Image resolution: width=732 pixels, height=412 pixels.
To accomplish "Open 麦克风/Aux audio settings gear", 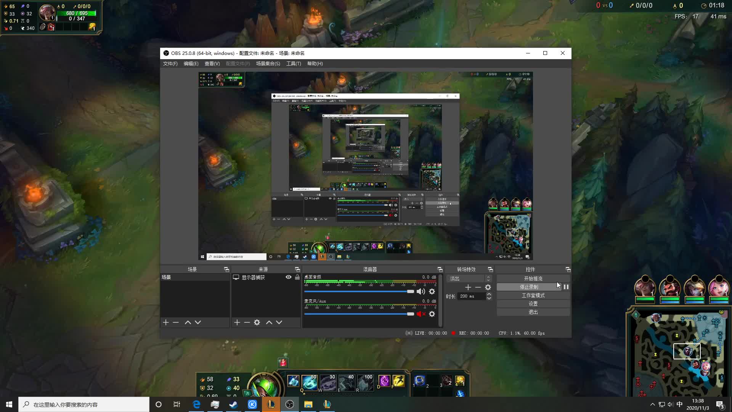I will 432,314.
